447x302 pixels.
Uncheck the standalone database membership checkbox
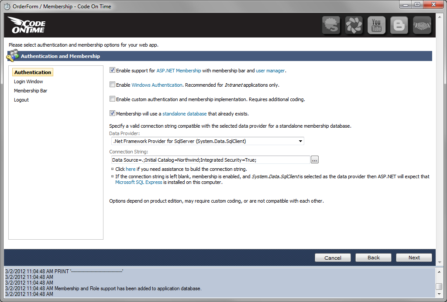(112, 113)
